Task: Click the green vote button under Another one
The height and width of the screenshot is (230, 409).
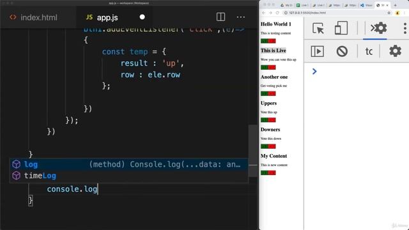Action: coord(264,94)
